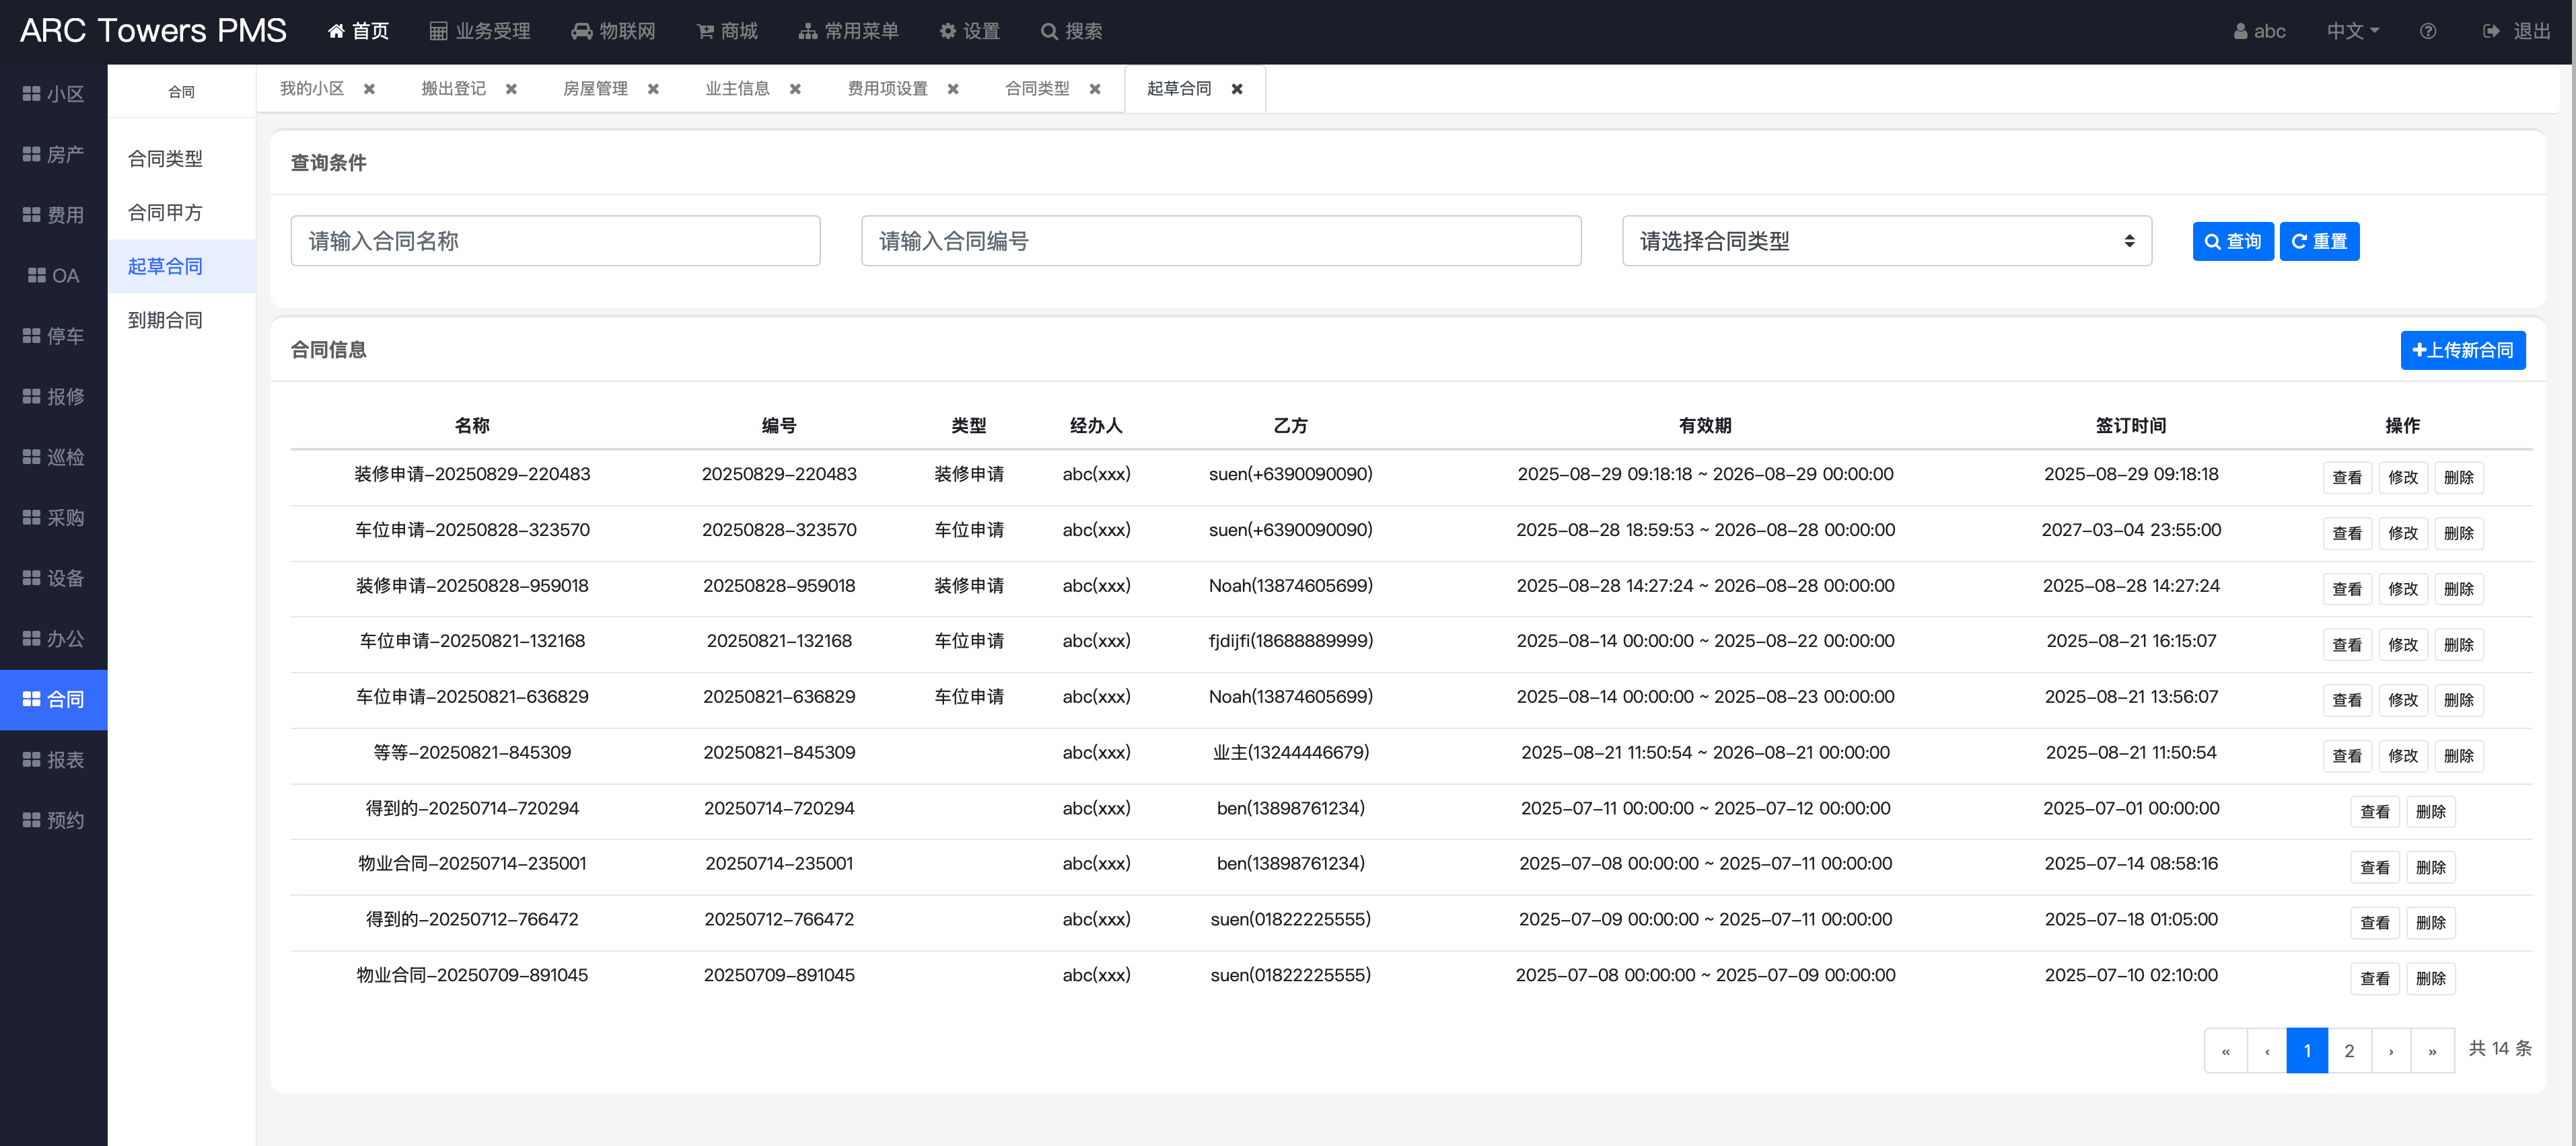The image size is (2576, 1146).
Task: Expand the 请选择合同类型 dropdown
Action: [1886, 241]
